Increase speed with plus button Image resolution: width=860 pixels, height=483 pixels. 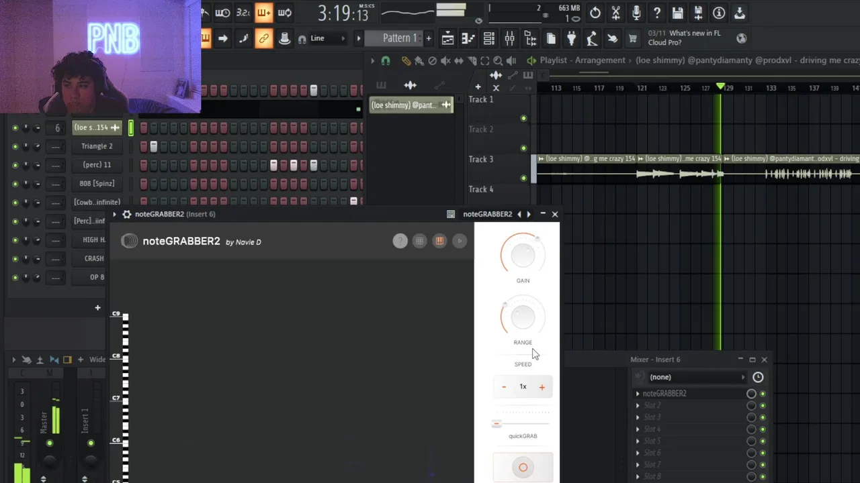point(542,387)
